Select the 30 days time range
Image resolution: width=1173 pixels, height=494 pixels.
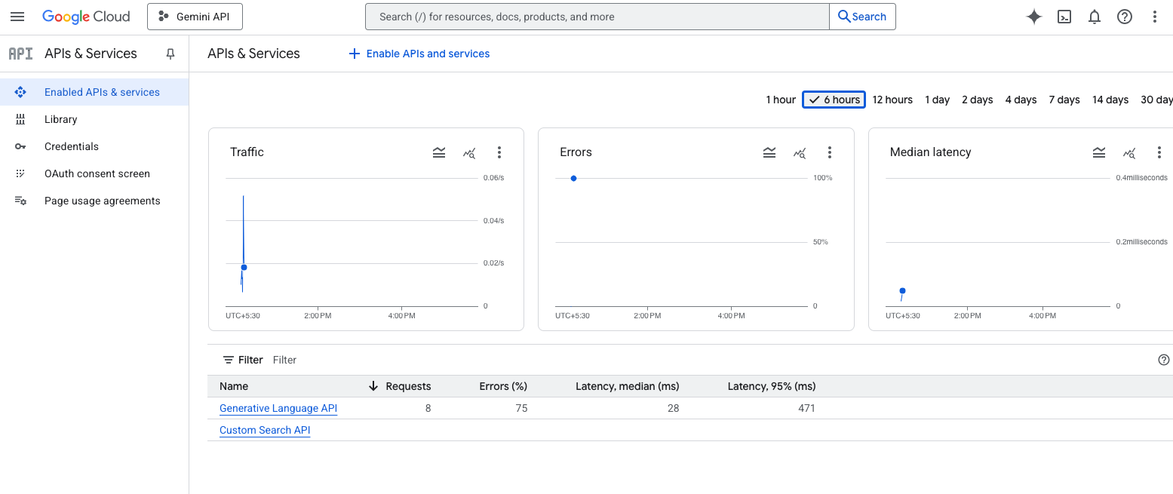[x=1156, y=100]
